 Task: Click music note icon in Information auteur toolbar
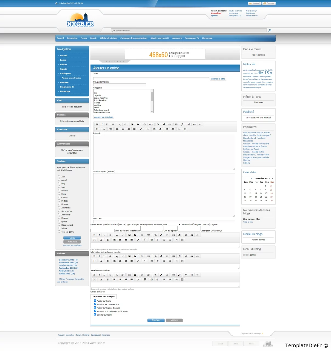click(x=179, y=256)
